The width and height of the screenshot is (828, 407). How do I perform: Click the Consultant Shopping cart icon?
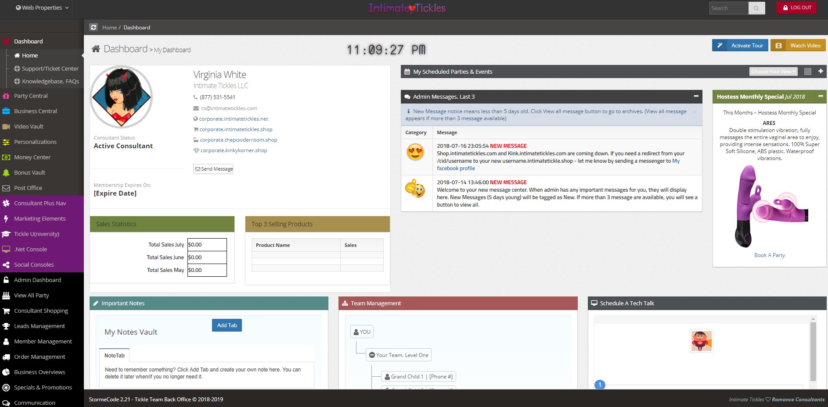[6, 311]
